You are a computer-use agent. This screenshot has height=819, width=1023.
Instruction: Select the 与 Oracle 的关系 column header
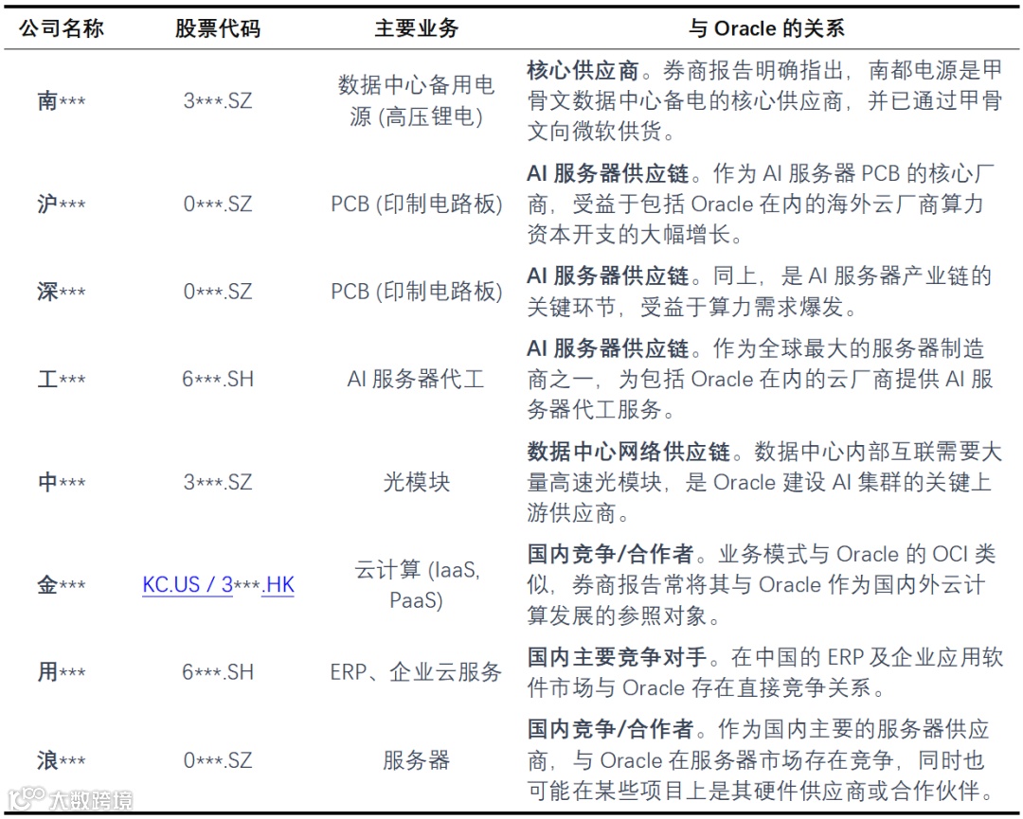point(766,28)
